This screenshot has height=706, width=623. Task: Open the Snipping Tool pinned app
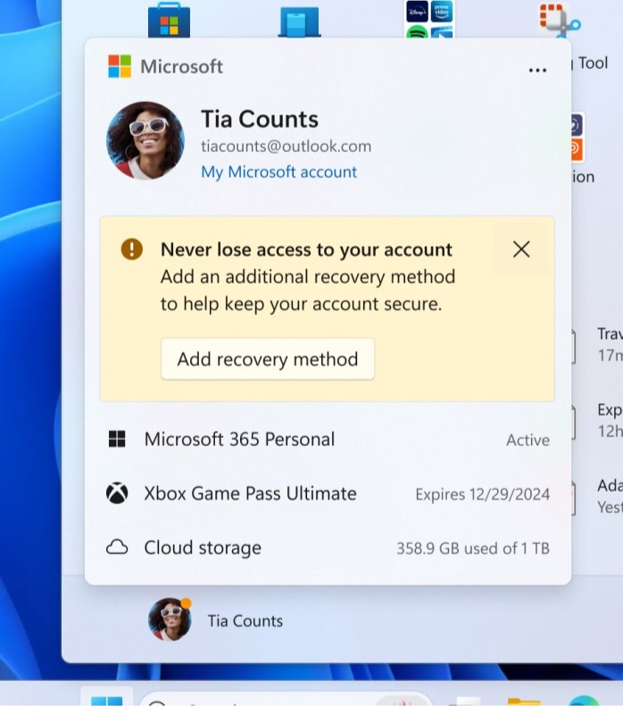pyautogui.click(x=559, y=21)
